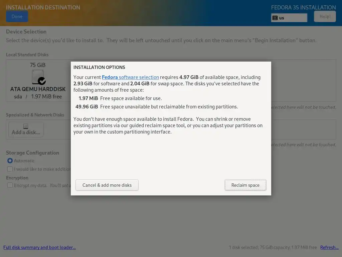This screenshot has width=342, height=257.
Task: Click the 49.96 GiB reclaimable value
Action: coord(87,107)
